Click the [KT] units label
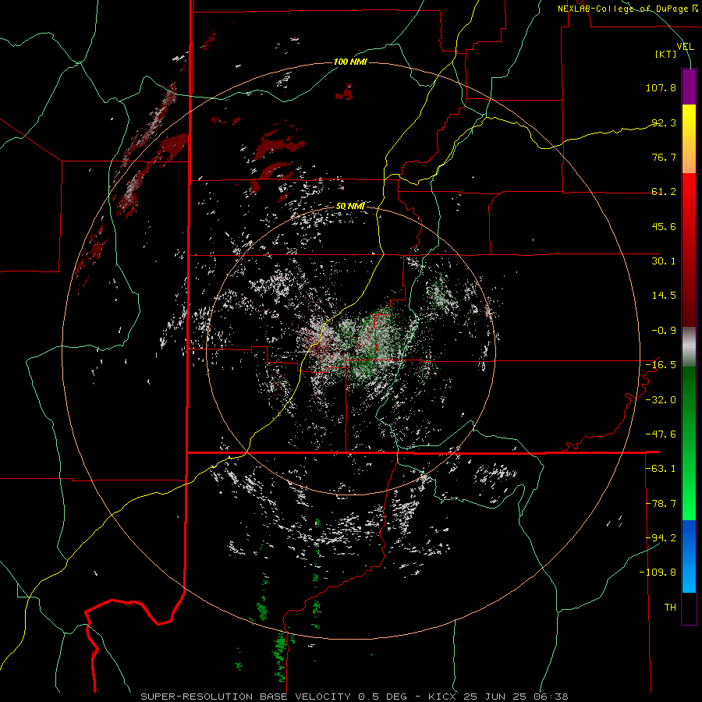702x702 pixels. point(666,54)
